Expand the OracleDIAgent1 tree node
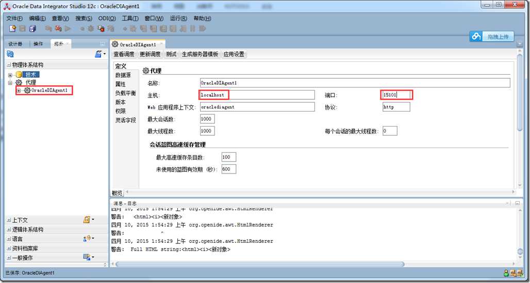The image size is (530, 283). 19,91
